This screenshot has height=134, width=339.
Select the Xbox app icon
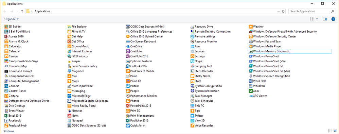[x=251, y=91]
